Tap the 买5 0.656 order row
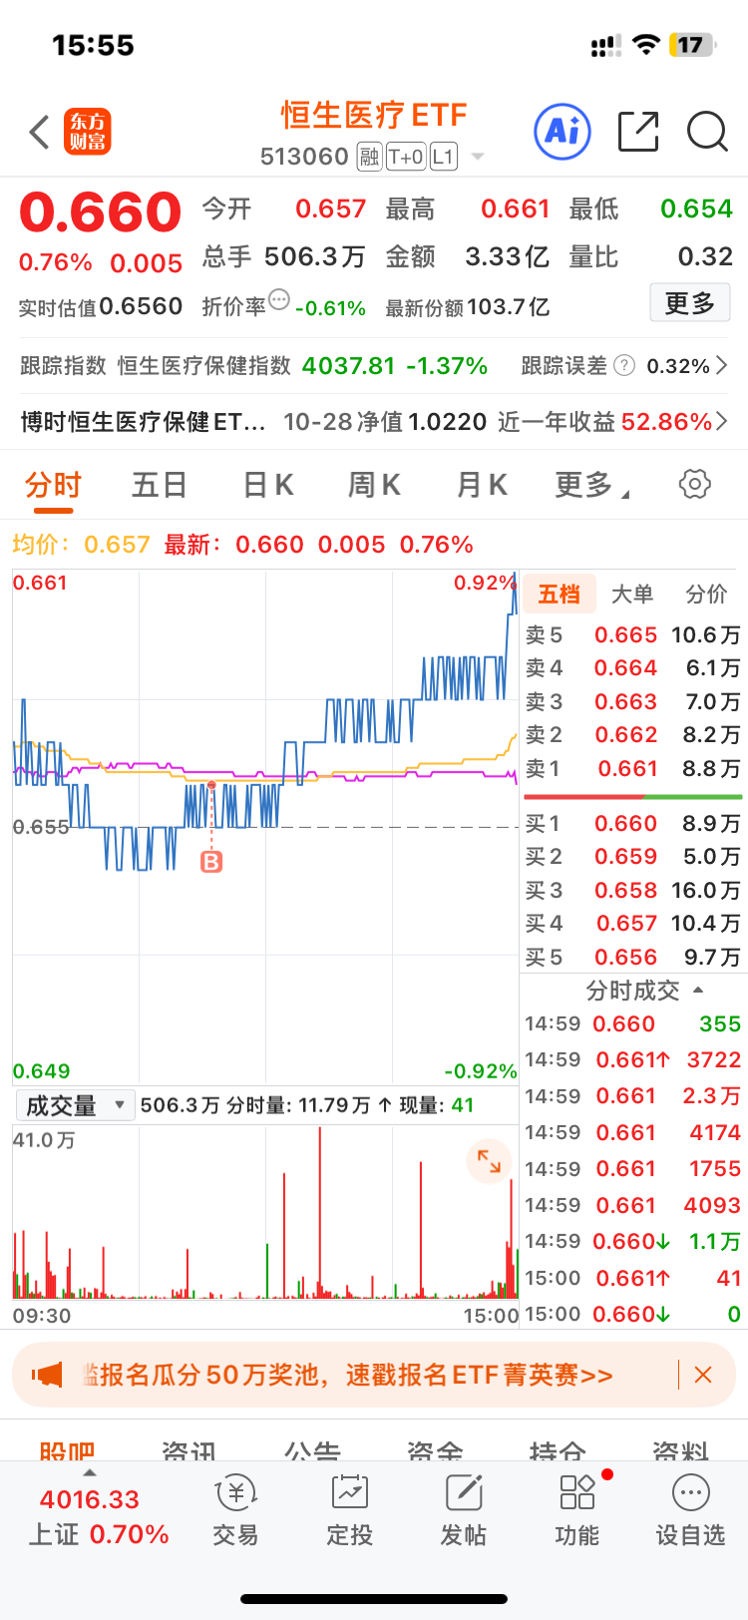Viewport: 748px width, 1620px height. click(x=632, y=958)
